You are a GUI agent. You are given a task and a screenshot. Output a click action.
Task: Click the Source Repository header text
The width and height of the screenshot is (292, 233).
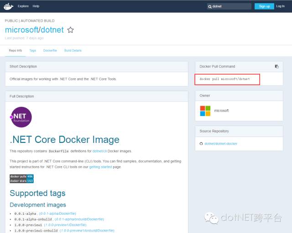[x=214, y=131]
